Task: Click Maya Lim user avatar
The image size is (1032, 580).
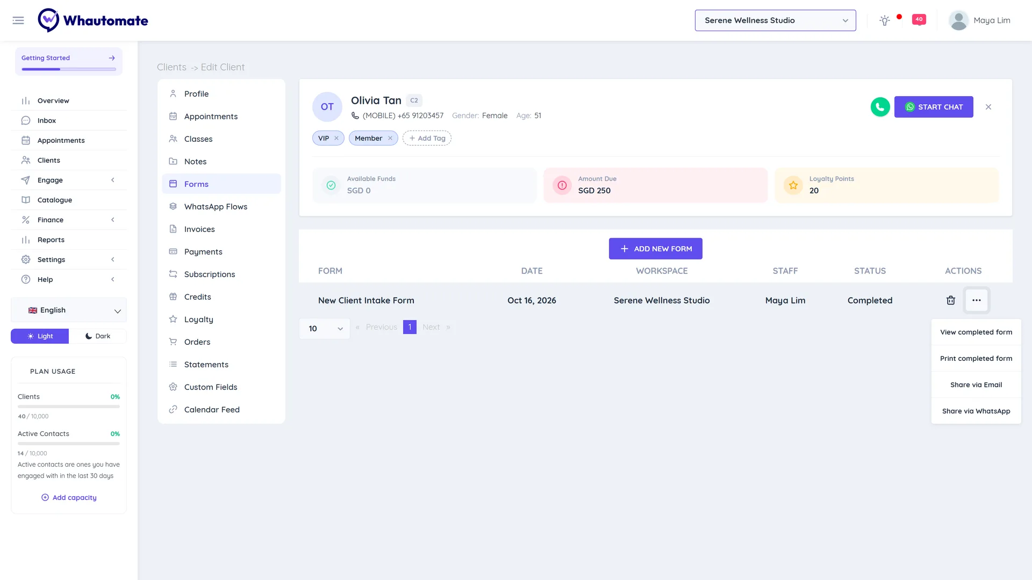Action: click(x=958, y=20)
